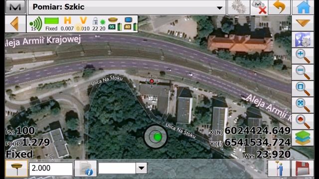Click the X (N) 6024424.649 coordinate

click(250, 131)
